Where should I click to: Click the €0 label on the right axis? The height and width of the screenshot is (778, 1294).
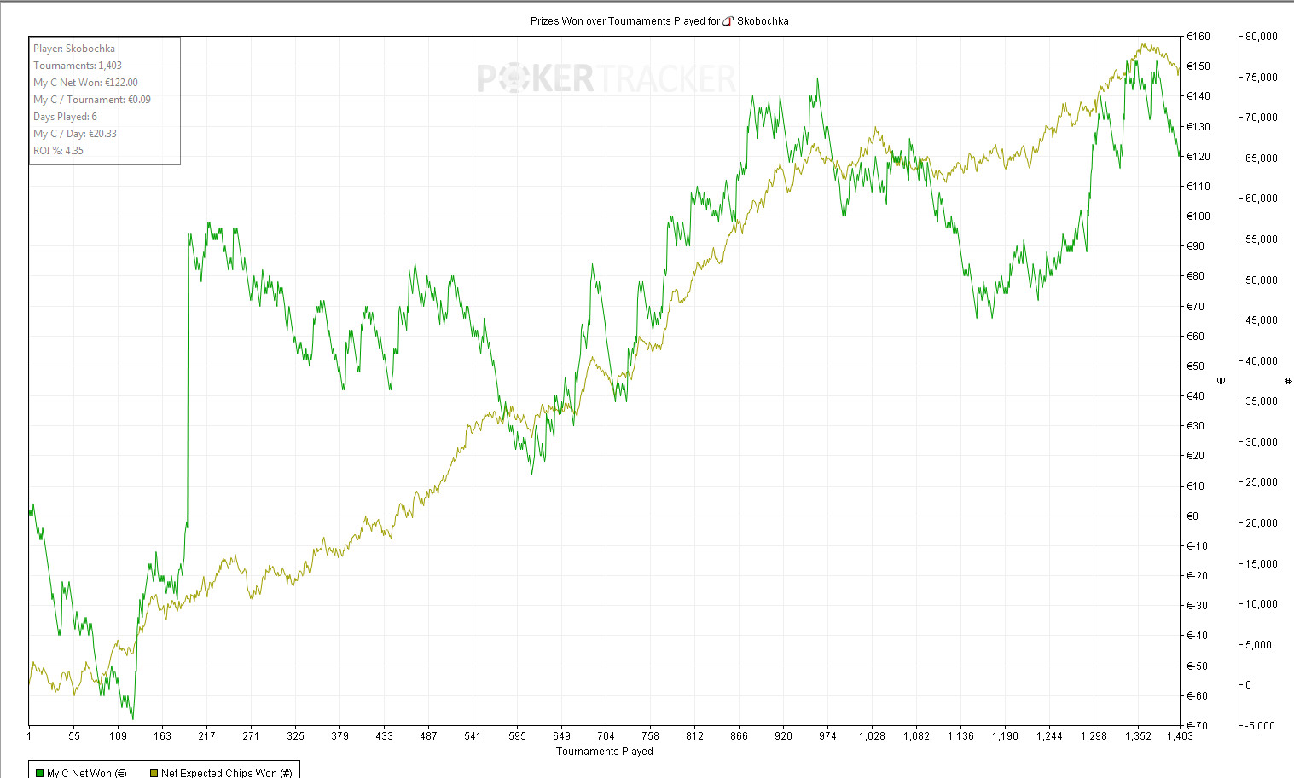tap(1192, 516)
